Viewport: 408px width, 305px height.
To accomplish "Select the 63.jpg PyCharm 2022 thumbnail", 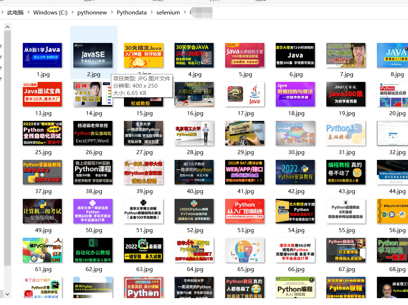I will point(143,250).
